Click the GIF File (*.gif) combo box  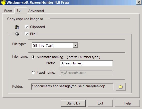pos(55,45)
